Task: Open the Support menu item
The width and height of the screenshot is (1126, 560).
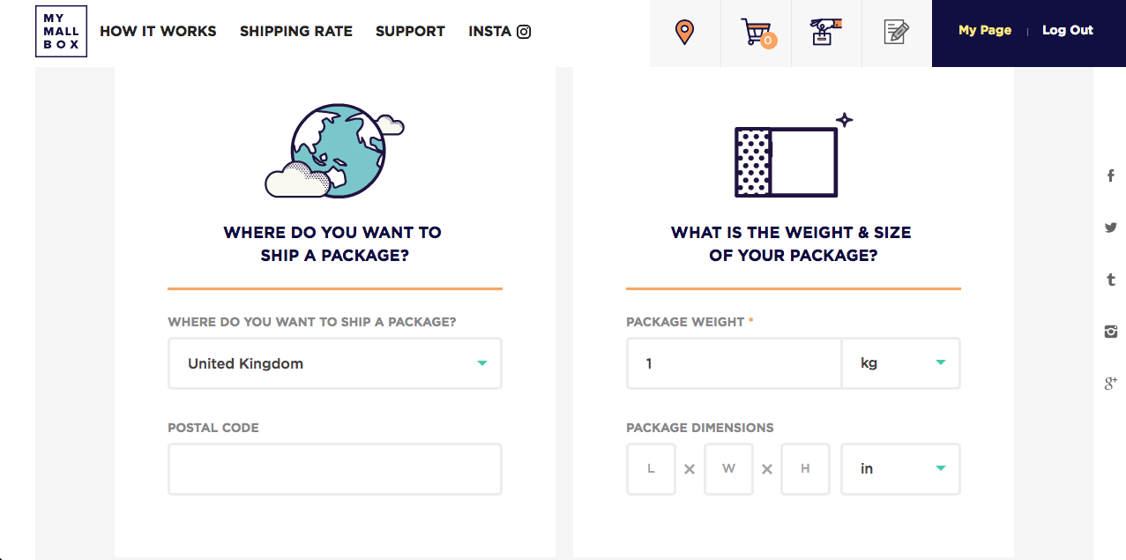Action: point(410,32)
